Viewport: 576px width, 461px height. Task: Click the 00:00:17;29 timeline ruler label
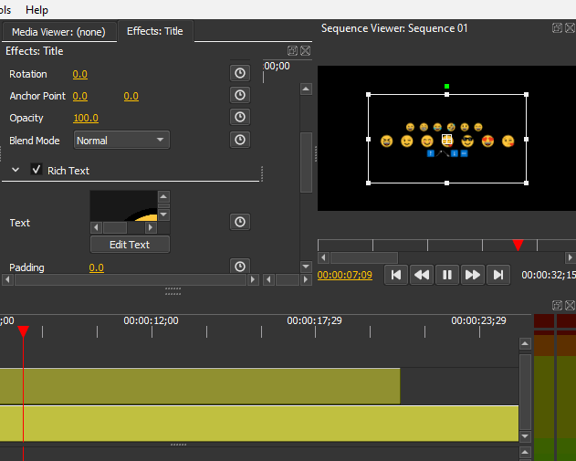pyautogui.click(x=314, y=320)
